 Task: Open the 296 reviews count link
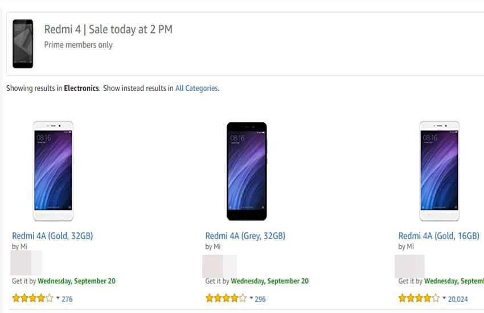(260, 299)
